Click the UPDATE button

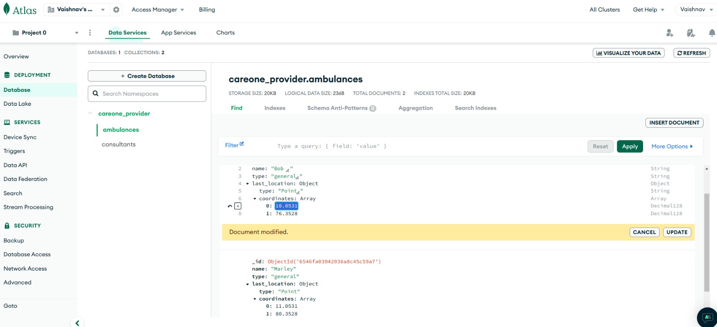(677, 232)
